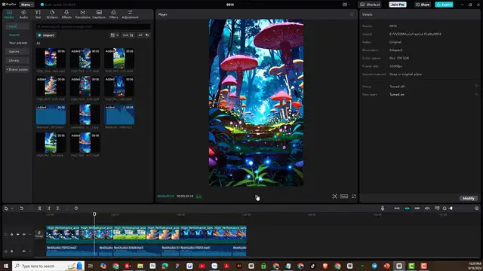Click the zoom out timeline icon

click(445, 209)
